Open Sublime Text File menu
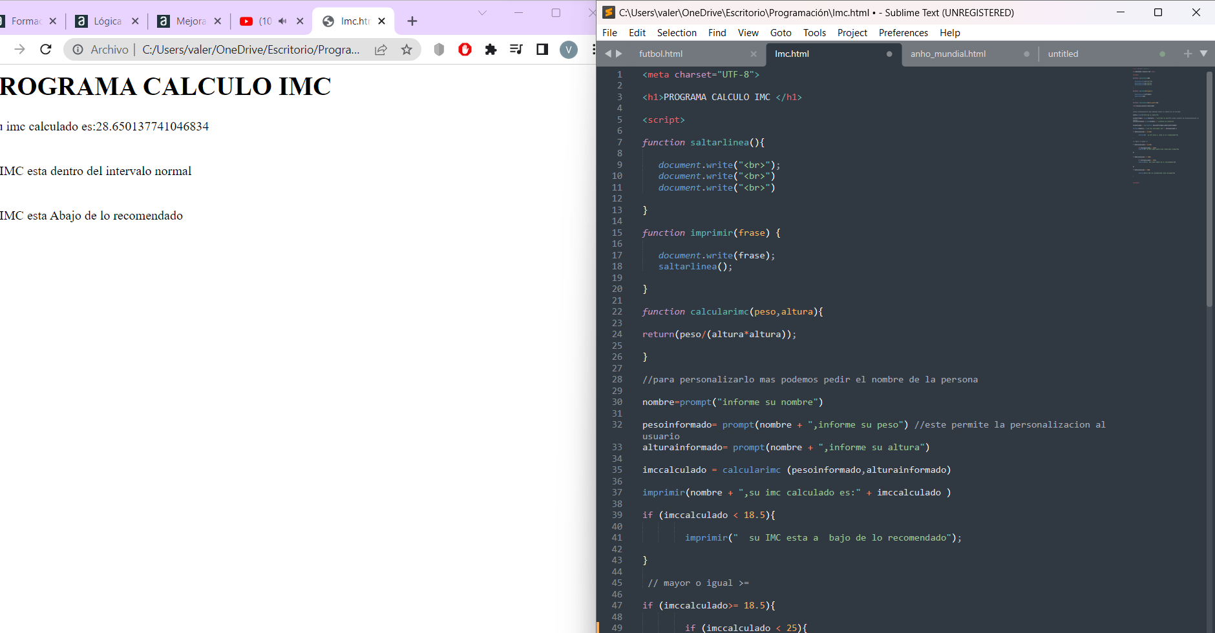The image size is (1215, 633). [609, 32]
